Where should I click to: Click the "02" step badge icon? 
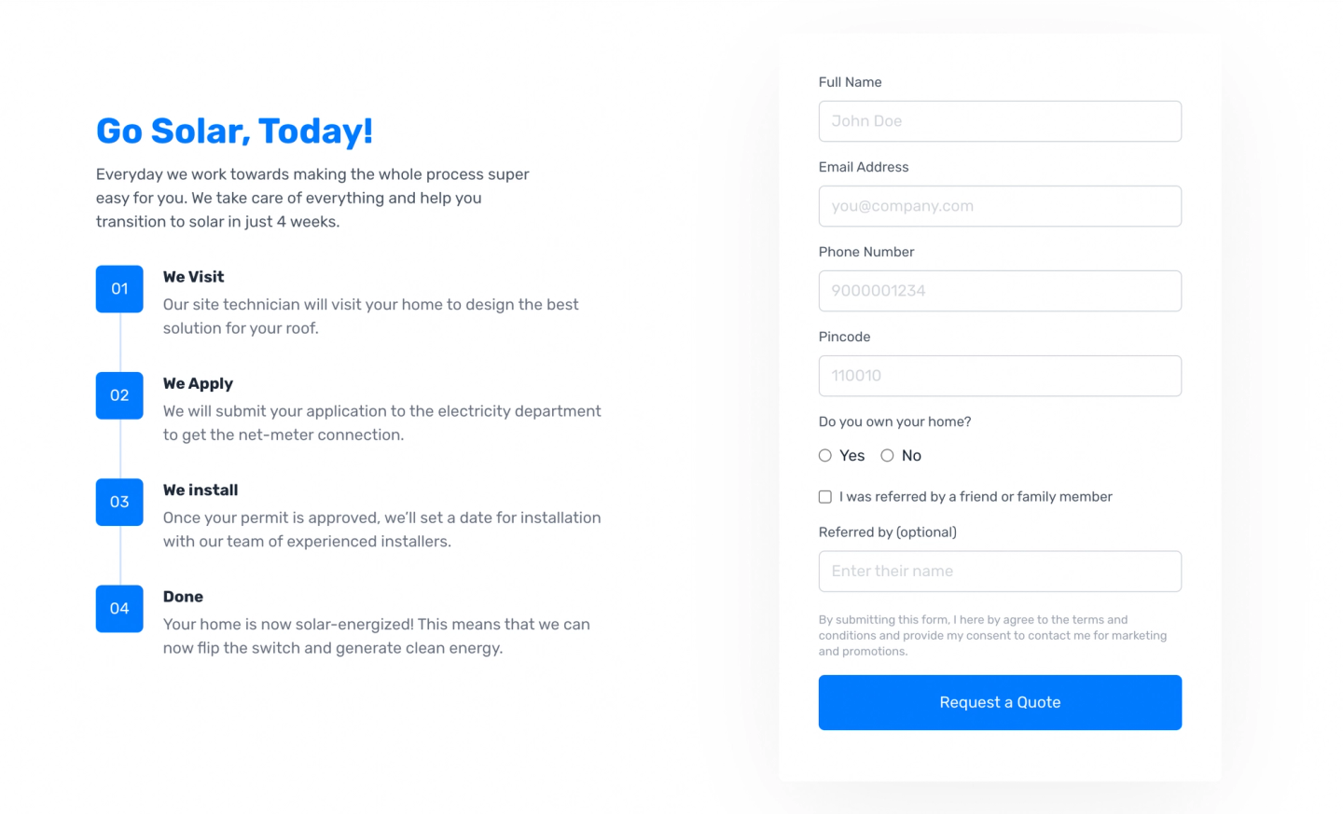[118, 395]
